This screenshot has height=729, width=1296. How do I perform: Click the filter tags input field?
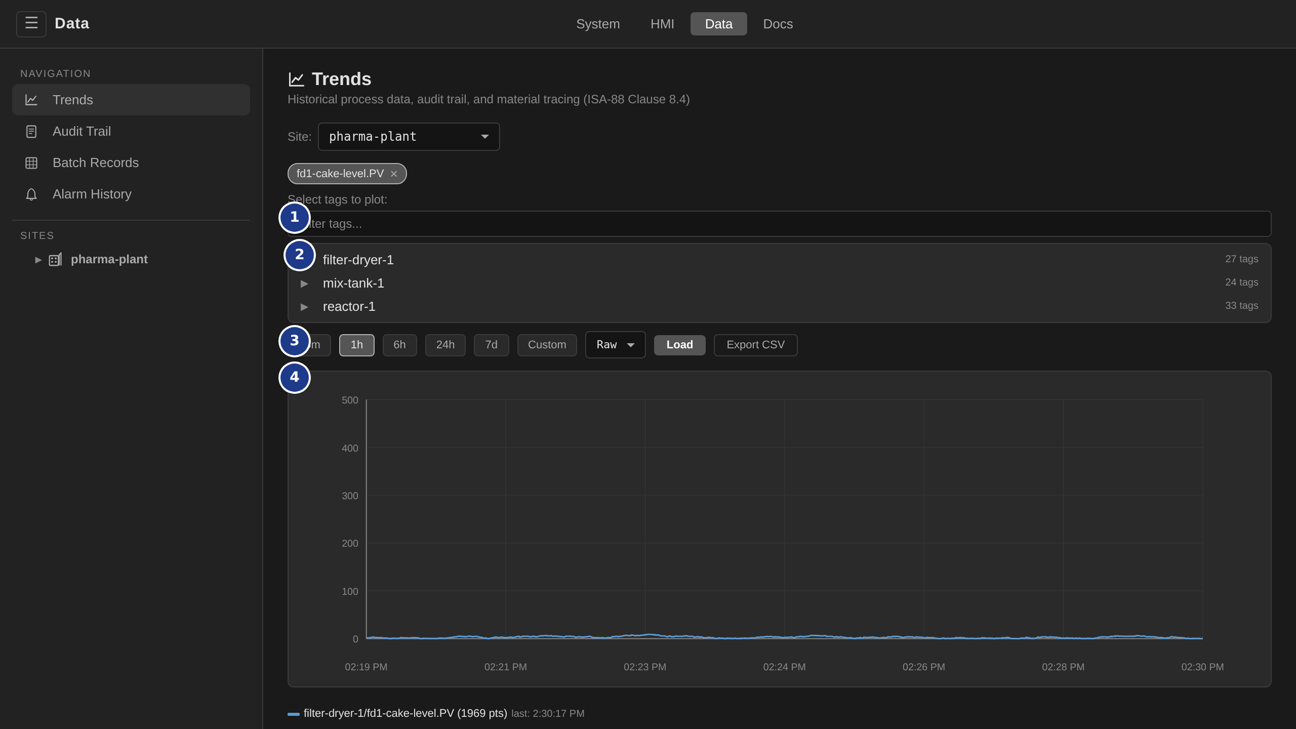(x=780, y=224)
